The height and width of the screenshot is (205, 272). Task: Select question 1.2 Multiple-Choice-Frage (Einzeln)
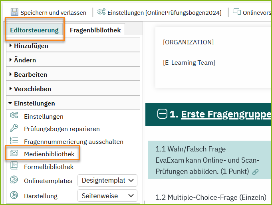point(211,197)
